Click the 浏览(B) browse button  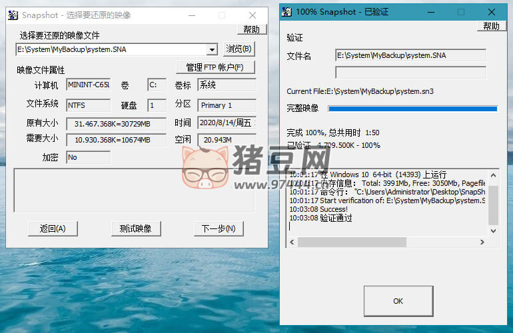click(239, 49)
